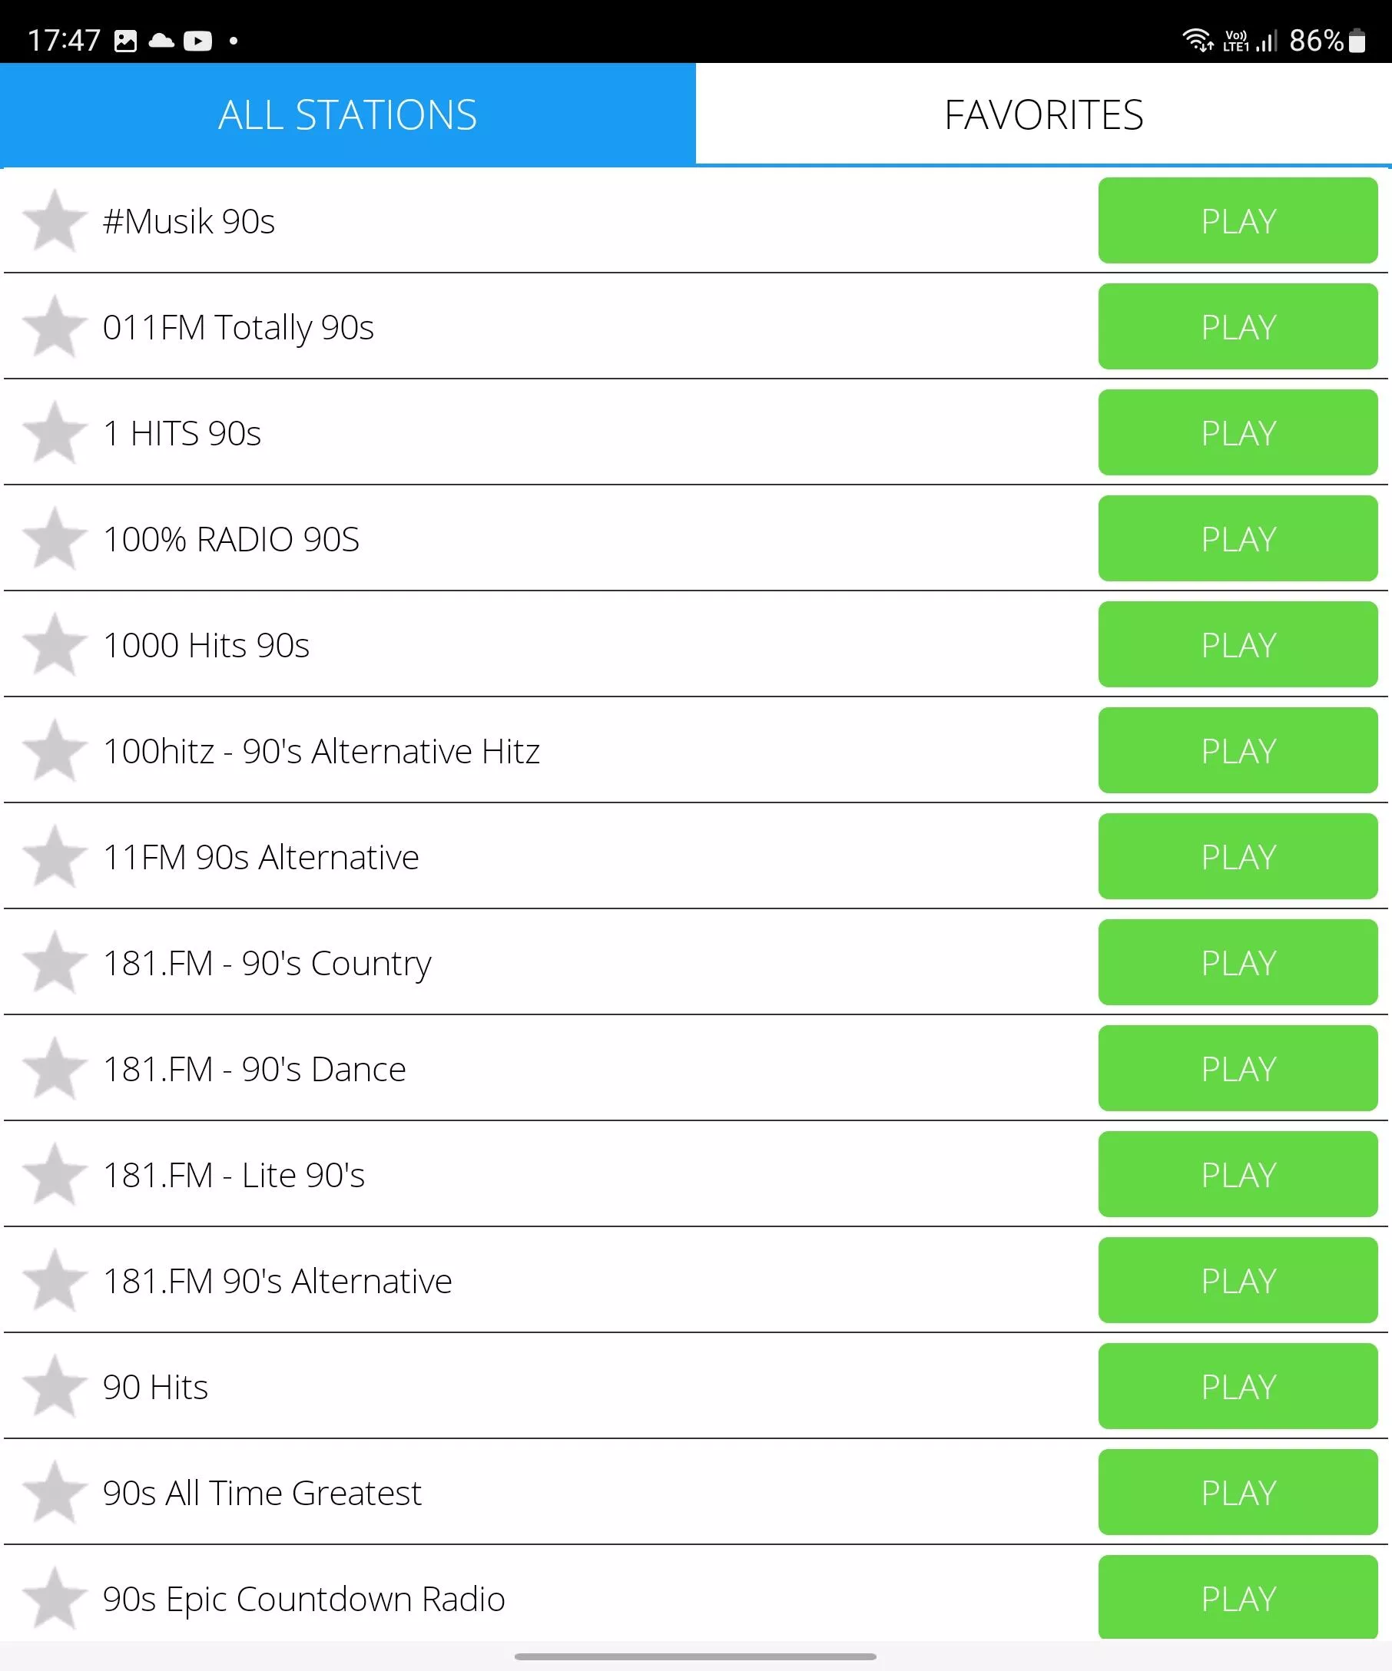Toggle favorite star for 1 HITS 90s

54,432
